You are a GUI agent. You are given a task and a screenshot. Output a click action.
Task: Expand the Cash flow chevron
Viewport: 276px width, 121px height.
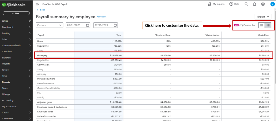[x=30, y=51]
